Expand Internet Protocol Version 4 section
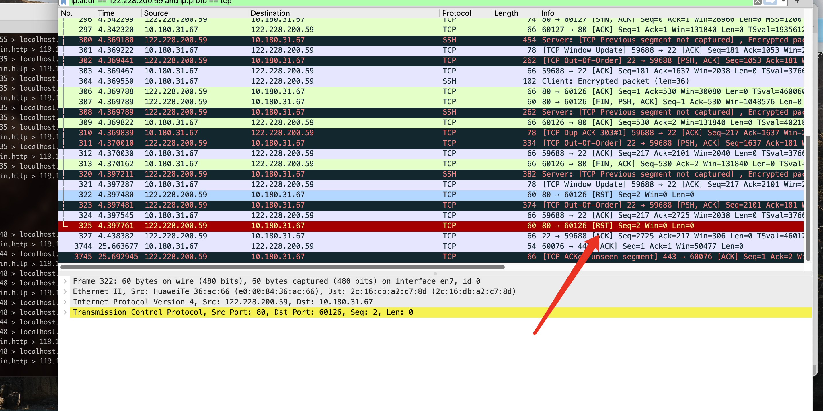Screen dimensions: 823x411 coord(65,302)
